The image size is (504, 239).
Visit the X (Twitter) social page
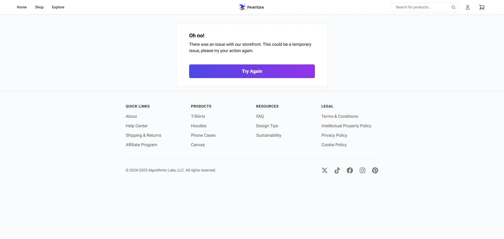(x=324, y=170)
